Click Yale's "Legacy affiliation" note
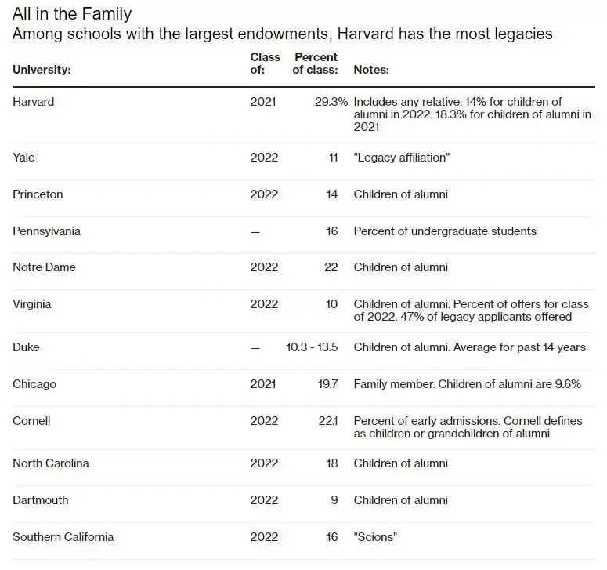Image resolution: width=607 pixels, height=570 pixels. click(402, 158)
